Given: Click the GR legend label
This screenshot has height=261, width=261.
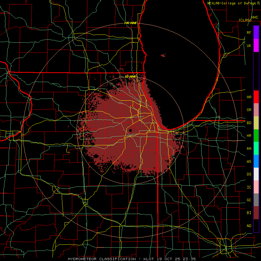Looking at the screenshot, I should (249, 110).
